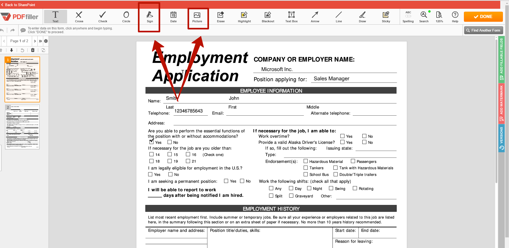Rotate page counterclockwise icon
509x248 pixels.
[x=22, y=50]
